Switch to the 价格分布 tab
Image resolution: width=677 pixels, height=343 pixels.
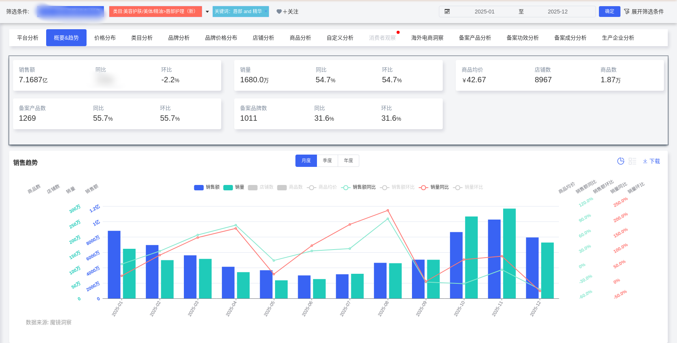[x=105, y=38]
